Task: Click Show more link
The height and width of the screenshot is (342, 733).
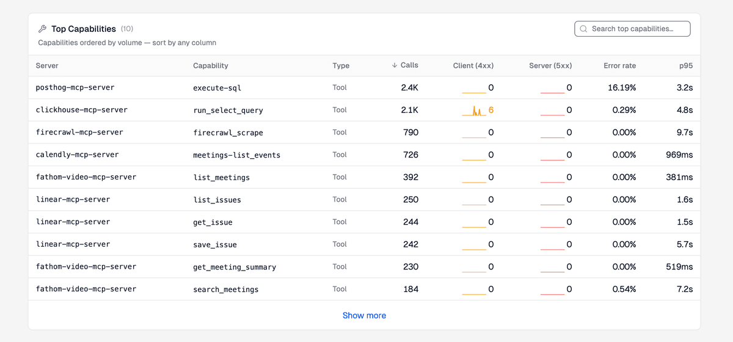Action: click(364, 315)
